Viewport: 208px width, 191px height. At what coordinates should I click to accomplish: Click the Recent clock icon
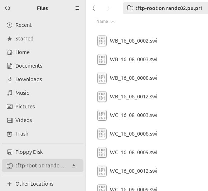pos(10,25)
